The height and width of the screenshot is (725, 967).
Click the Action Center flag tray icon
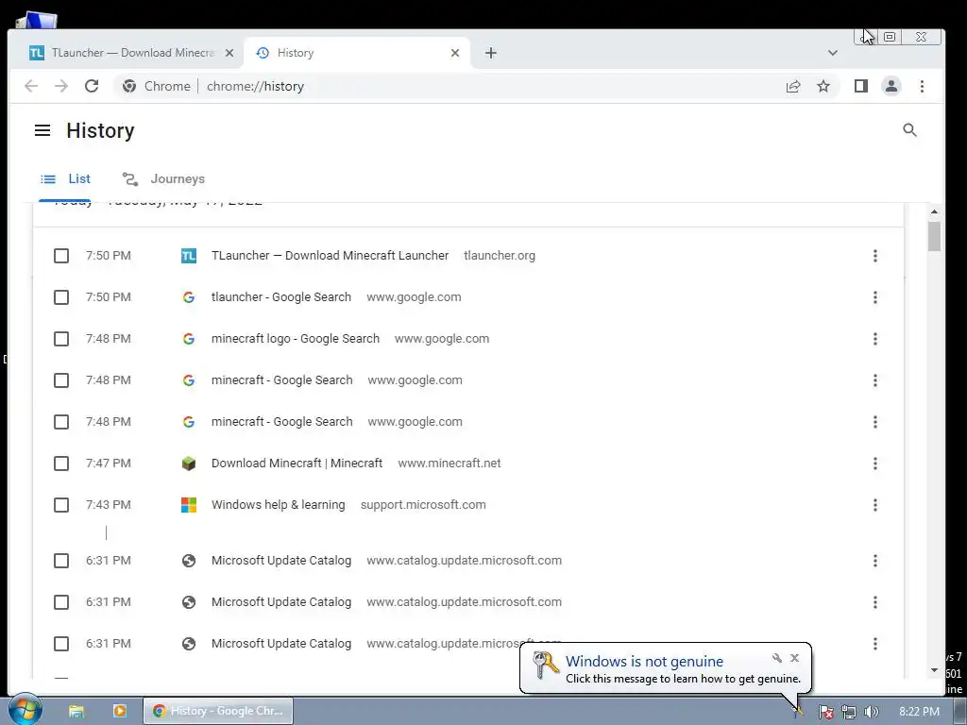pyautogui.click(x=825, y=712)
